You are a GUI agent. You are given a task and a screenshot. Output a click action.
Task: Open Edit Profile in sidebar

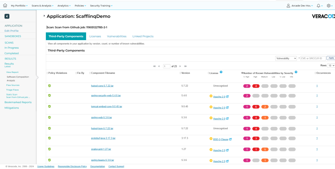coord(12,31)
